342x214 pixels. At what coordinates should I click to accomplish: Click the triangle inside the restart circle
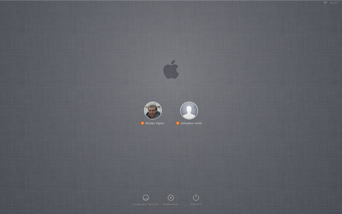[x=171, y=197]
